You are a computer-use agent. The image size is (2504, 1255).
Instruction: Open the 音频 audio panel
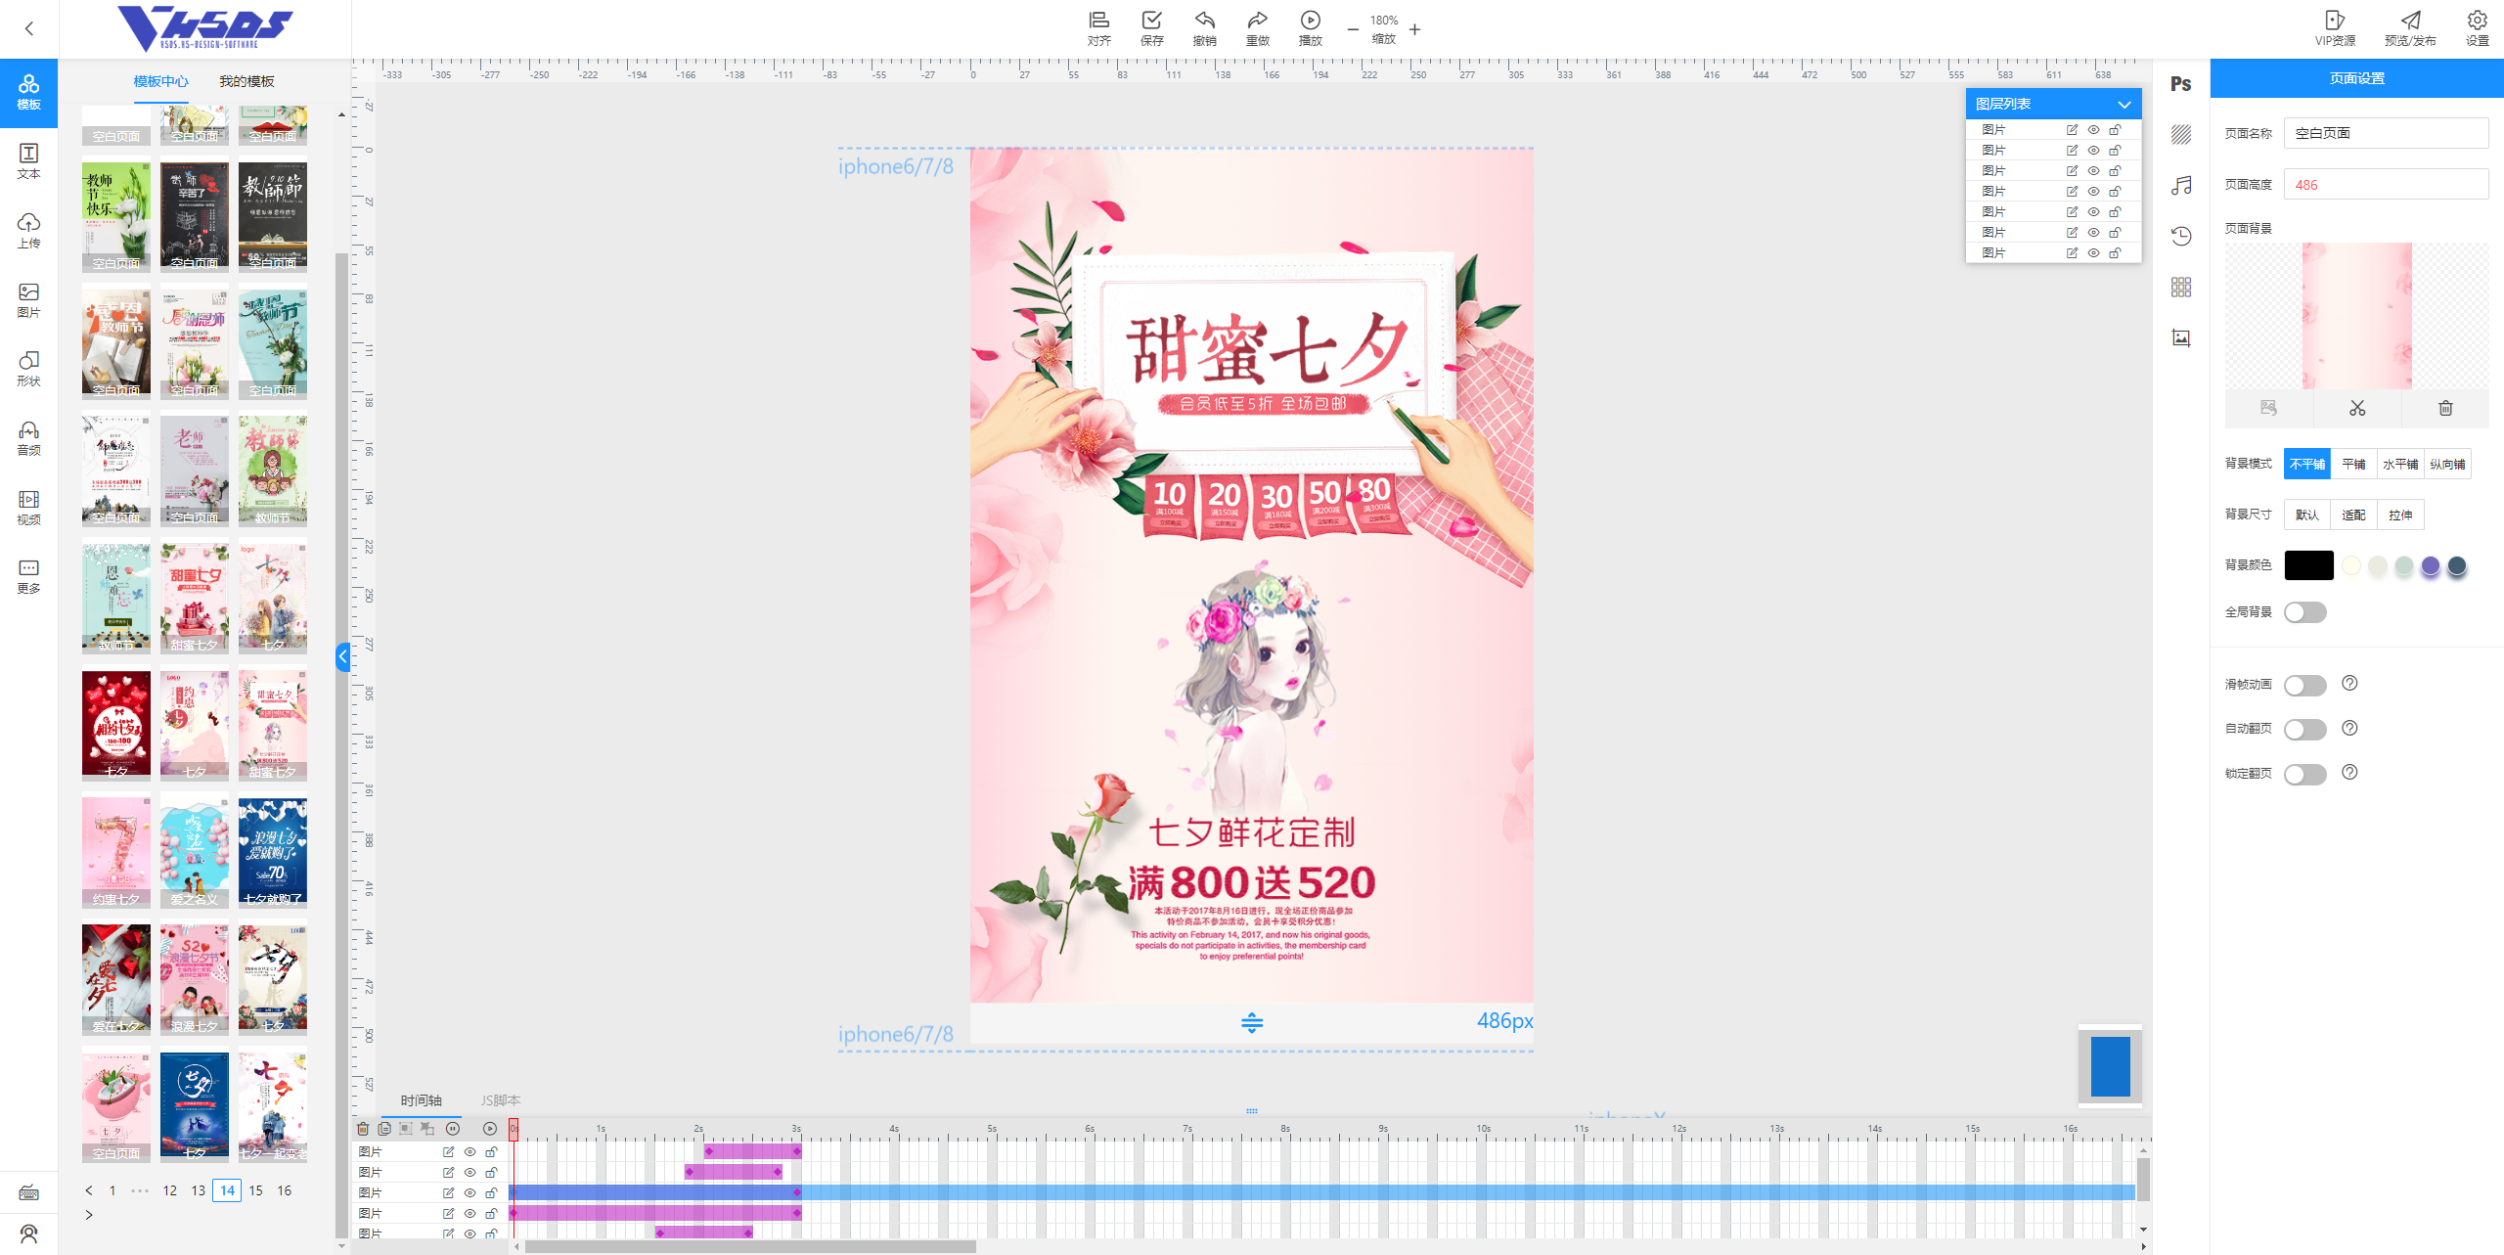[28, 438]
